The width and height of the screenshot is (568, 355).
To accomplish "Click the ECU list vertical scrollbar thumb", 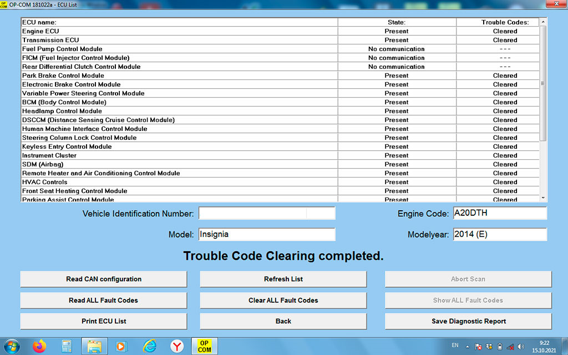I will (x=543, y=83).
